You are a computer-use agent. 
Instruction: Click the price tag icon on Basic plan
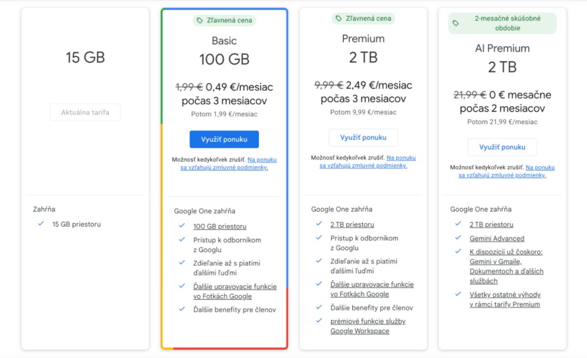tap(200, 21)
